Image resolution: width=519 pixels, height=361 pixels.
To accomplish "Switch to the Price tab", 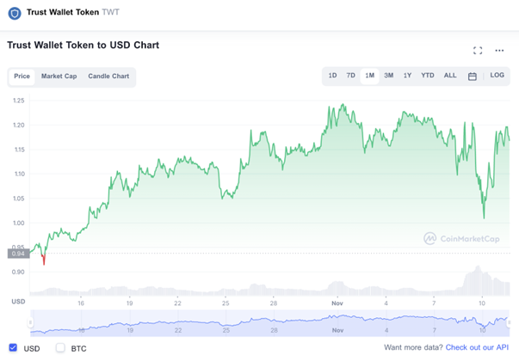I will click(x=22, y=76).
